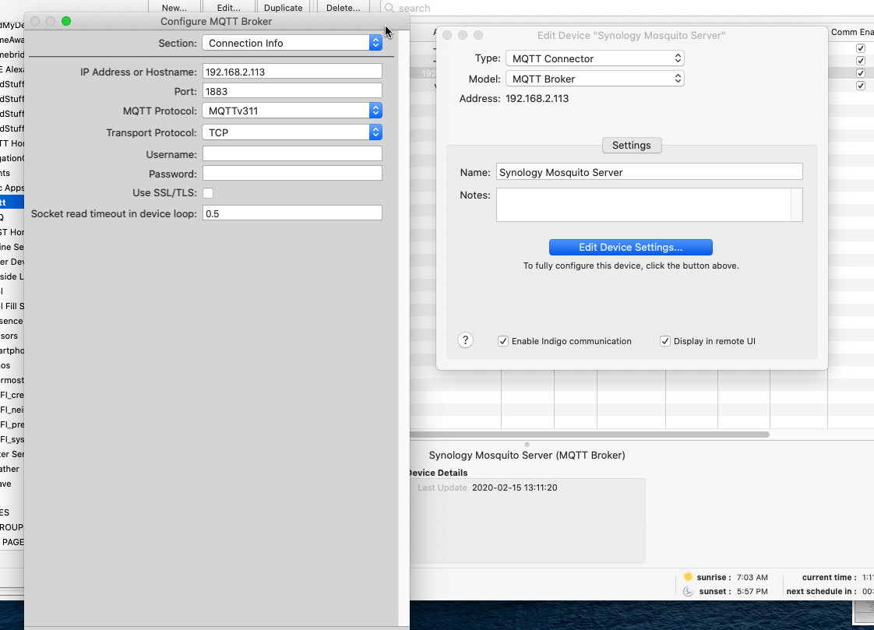Click the Duplicate toolbar button
Image resolution: width=874 pixels, height=630 pixels.
(x=284, y=7)
